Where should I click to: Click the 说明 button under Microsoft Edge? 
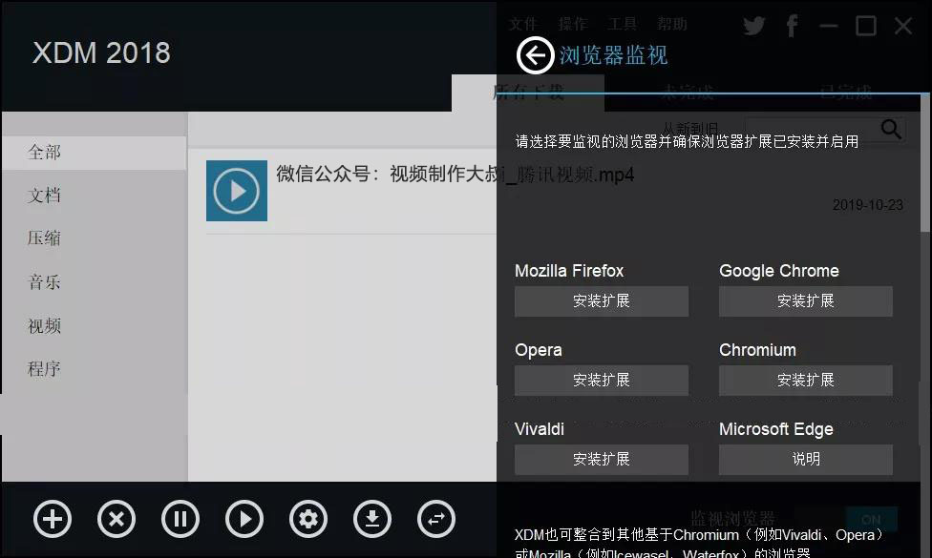click(805, 460)
